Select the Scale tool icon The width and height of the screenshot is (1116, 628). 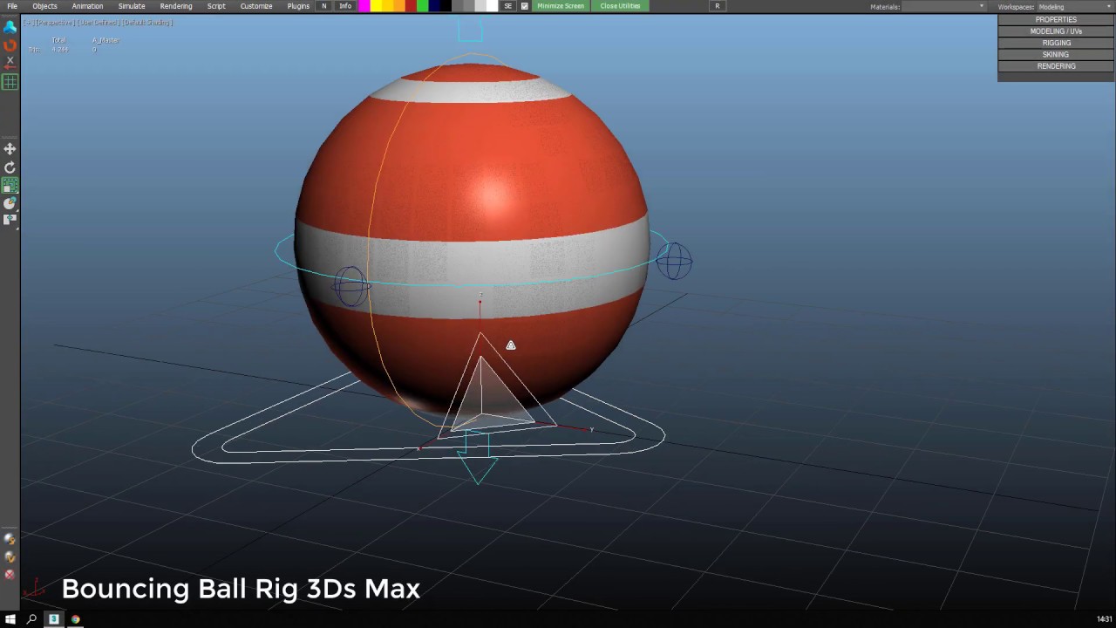(x=10, y=186)
